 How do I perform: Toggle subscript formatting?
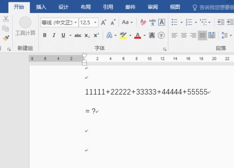87,35
